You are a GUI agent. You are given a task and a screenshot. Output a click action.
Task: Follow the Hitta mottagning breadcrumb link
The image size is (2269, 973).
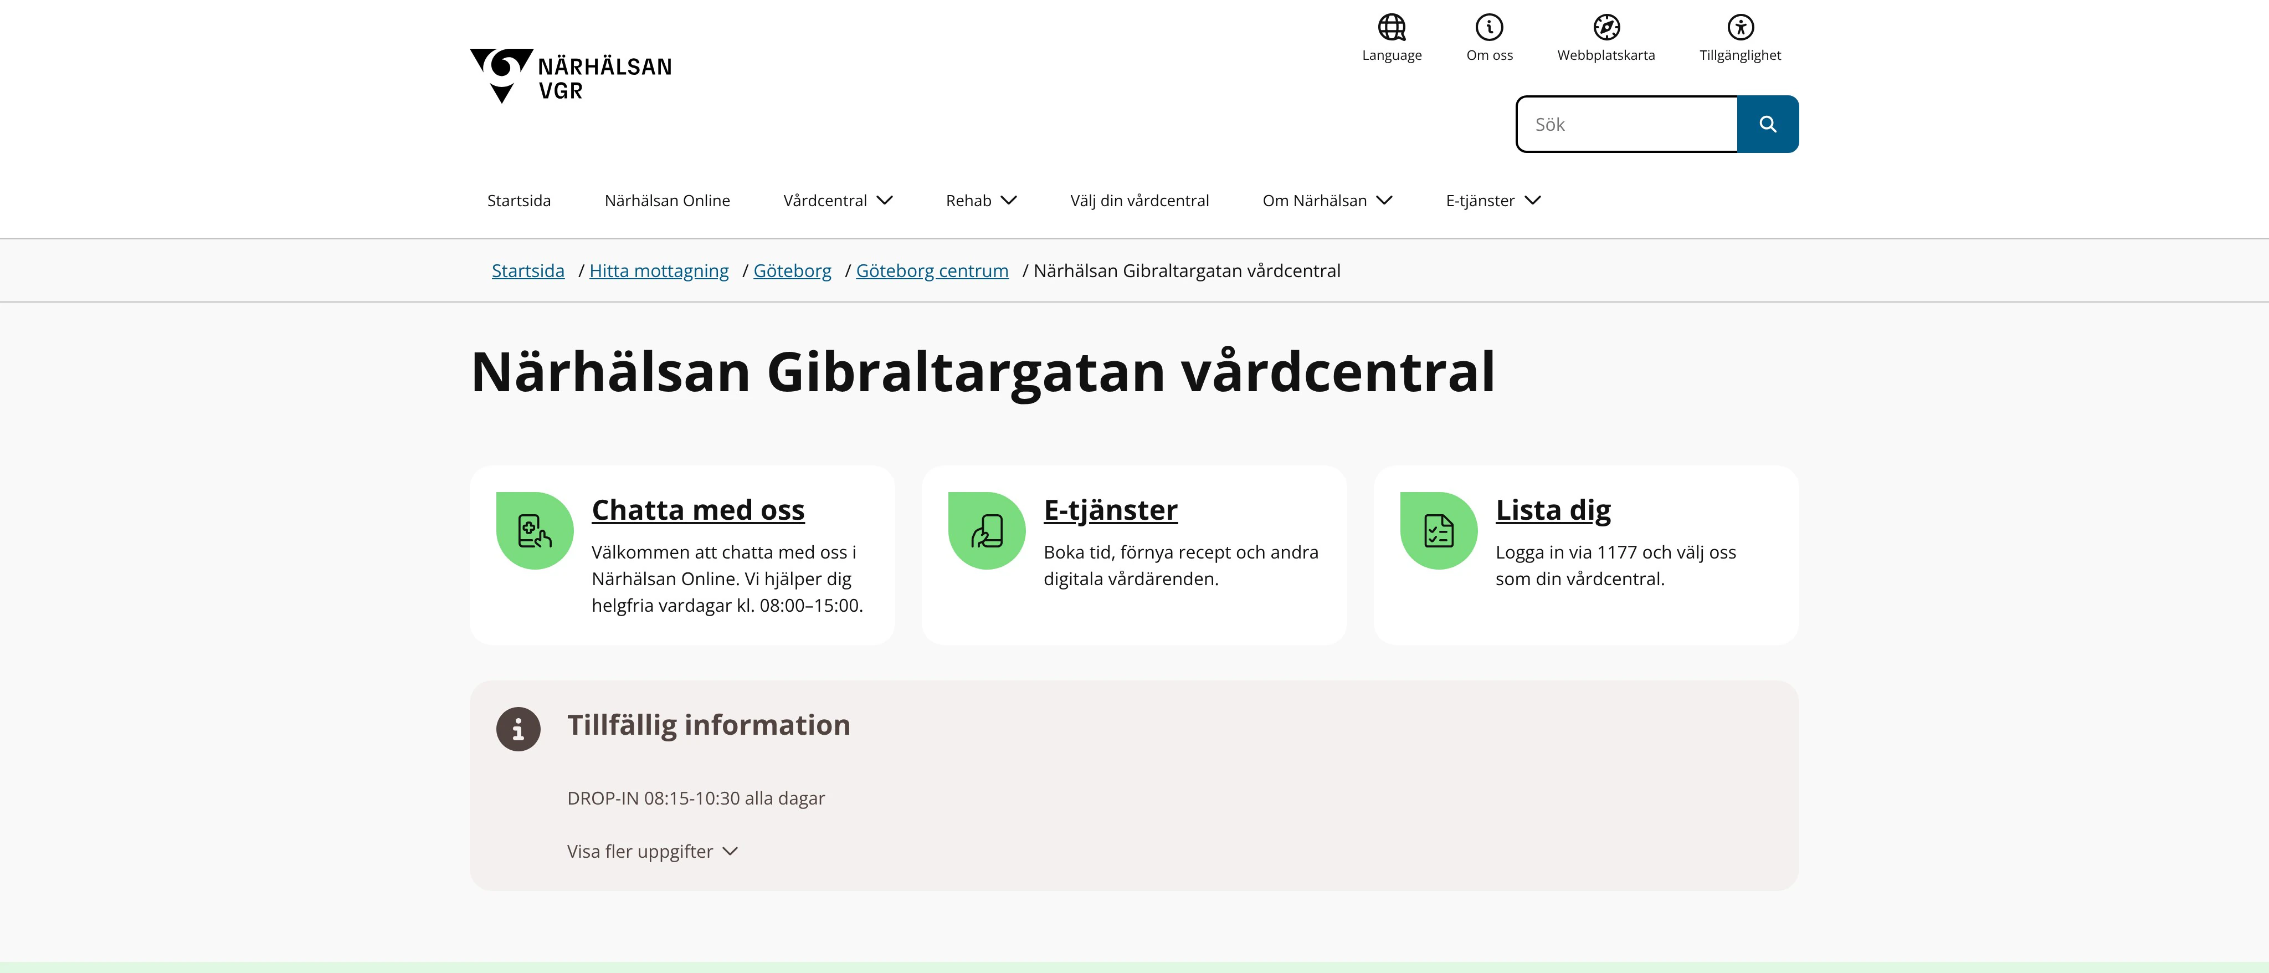(659, 270)
